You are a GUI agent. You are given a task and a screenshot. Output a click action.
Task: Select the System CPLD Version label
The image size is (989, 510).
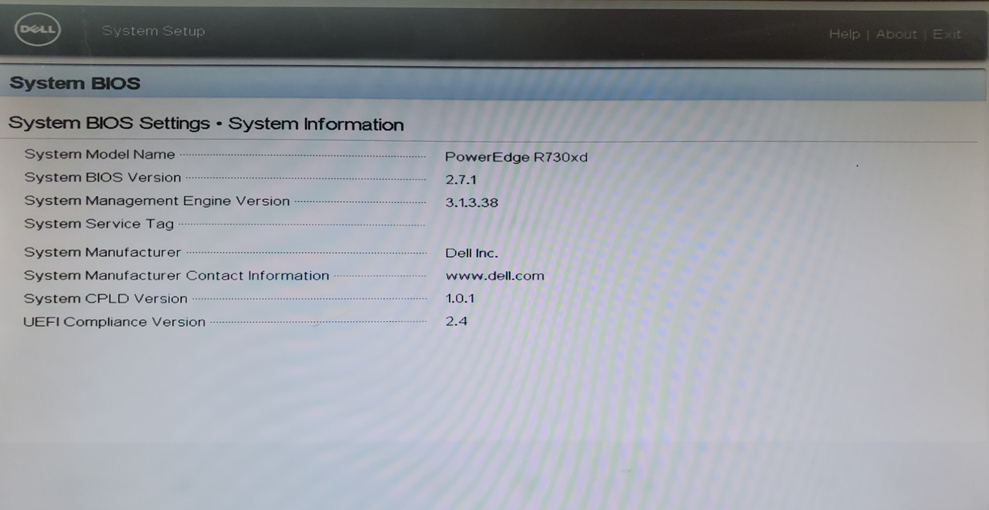pos(105,299)
